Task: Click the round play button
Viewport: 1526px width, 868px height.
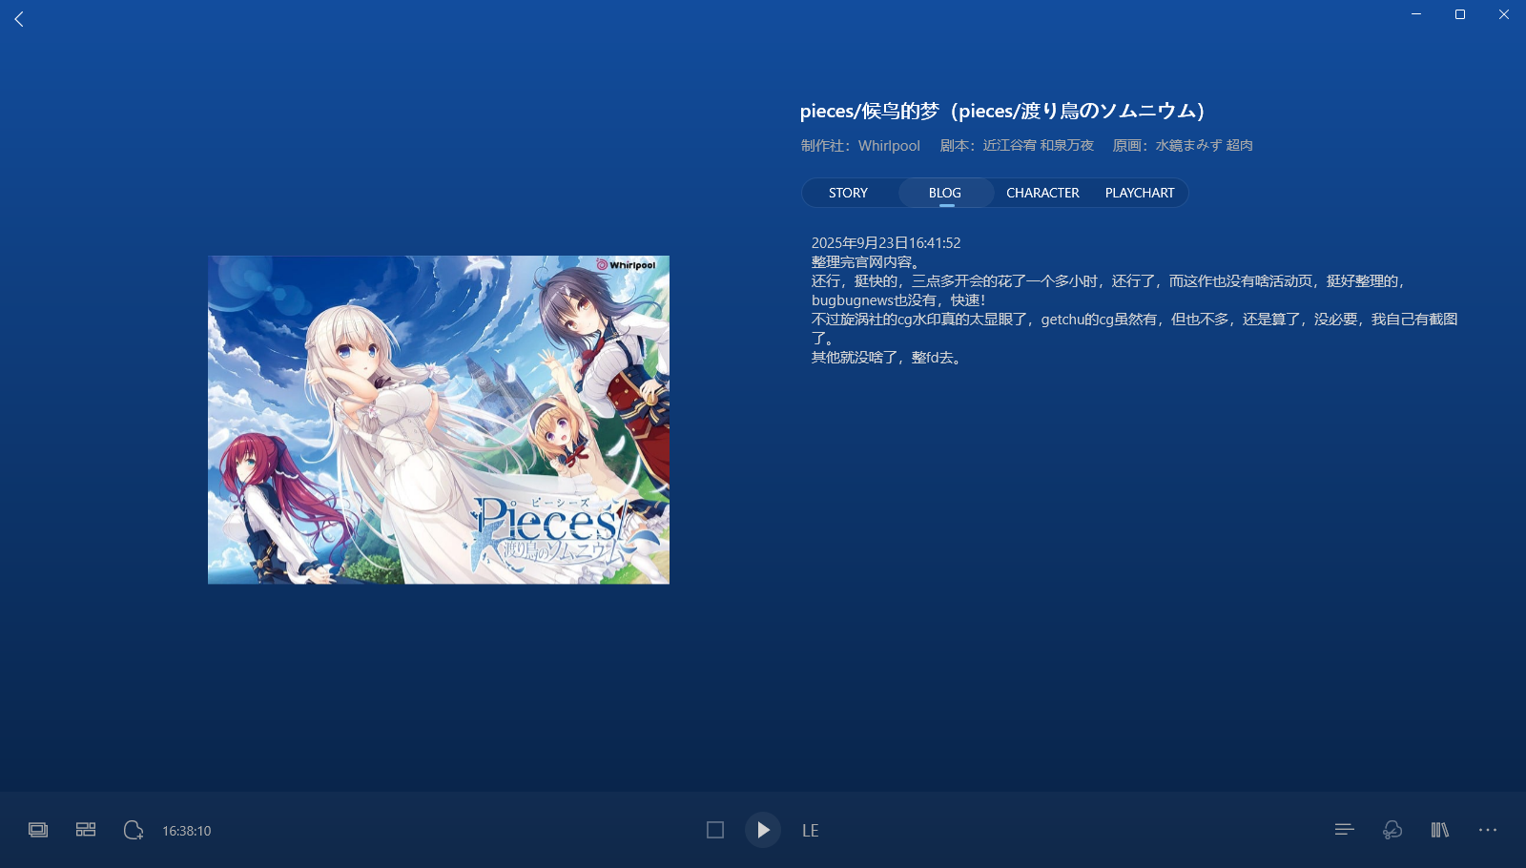Action: pos(763,830)
